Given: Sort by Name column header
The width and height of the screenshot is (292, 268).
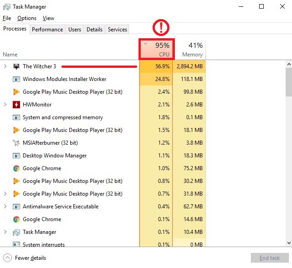Looking at the screenshot, I should point(10,55).
